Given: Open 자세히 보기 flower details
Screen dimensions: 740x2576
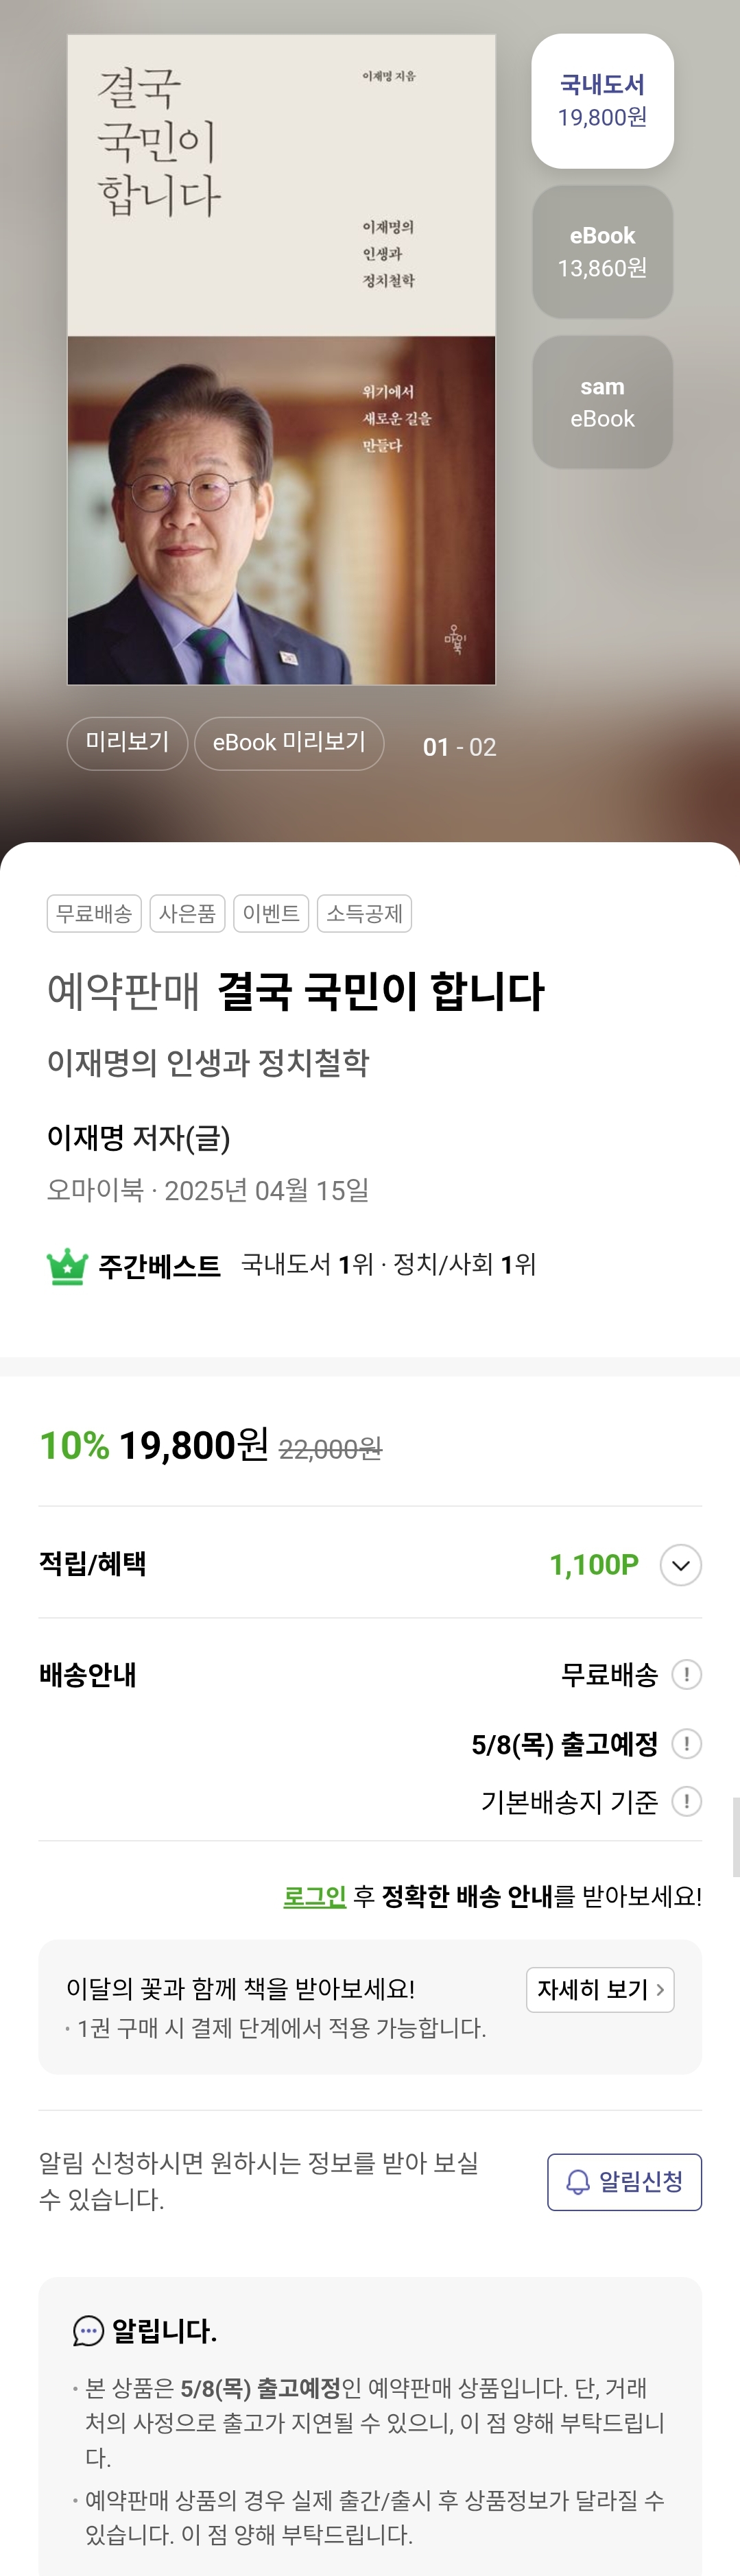Looking at the screenshot, I should 600,1990.
